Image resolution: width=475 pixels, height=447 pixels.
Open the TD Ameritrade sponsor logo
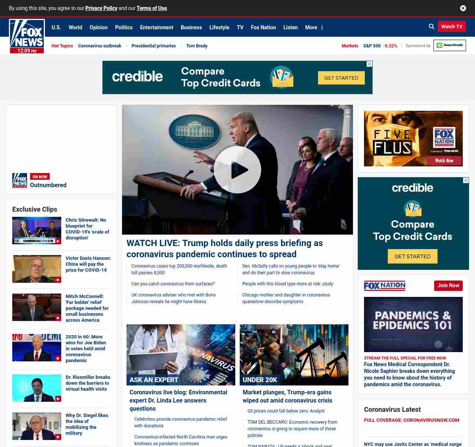pos(449,46)
